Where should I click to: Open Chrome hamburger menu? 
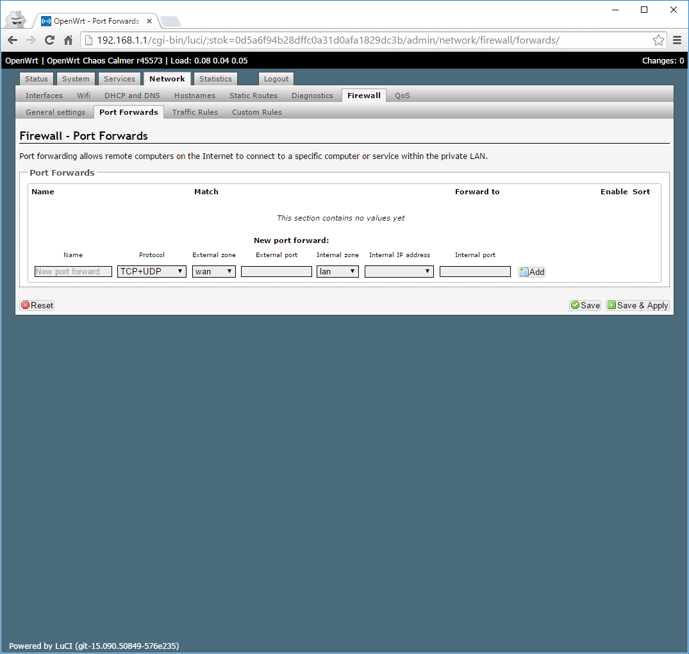(x=677, y=40)
